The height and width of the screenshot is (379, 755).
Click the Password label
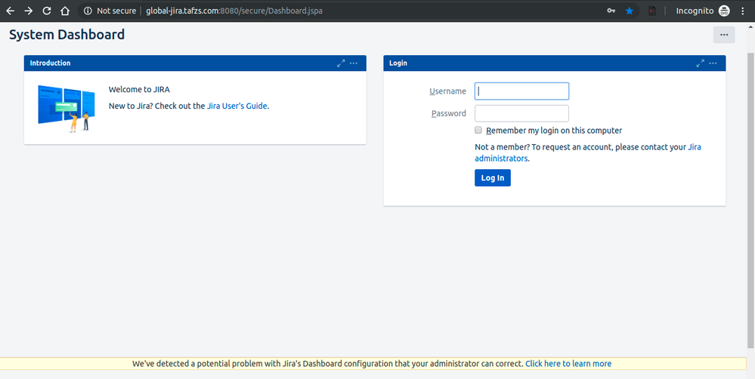pos(449,113)
